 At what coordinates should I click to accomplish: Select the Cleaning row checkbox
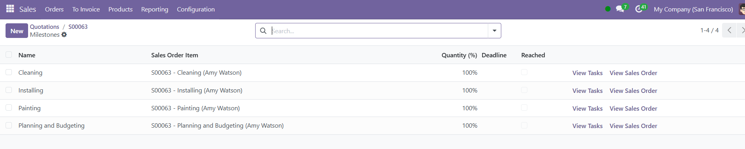pos(9,72)
